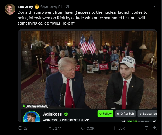Click the KICK.COM/ADINROSS watermark
The image size is (162, 135).
click(x=35, y=106)
